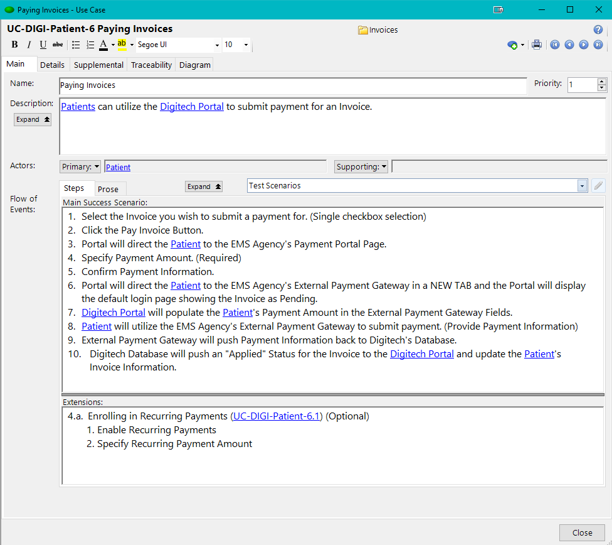The width and height of the screenshot is (612, 545).
Task: Insert a bulleted list
Action: click(x=76, y=45)
